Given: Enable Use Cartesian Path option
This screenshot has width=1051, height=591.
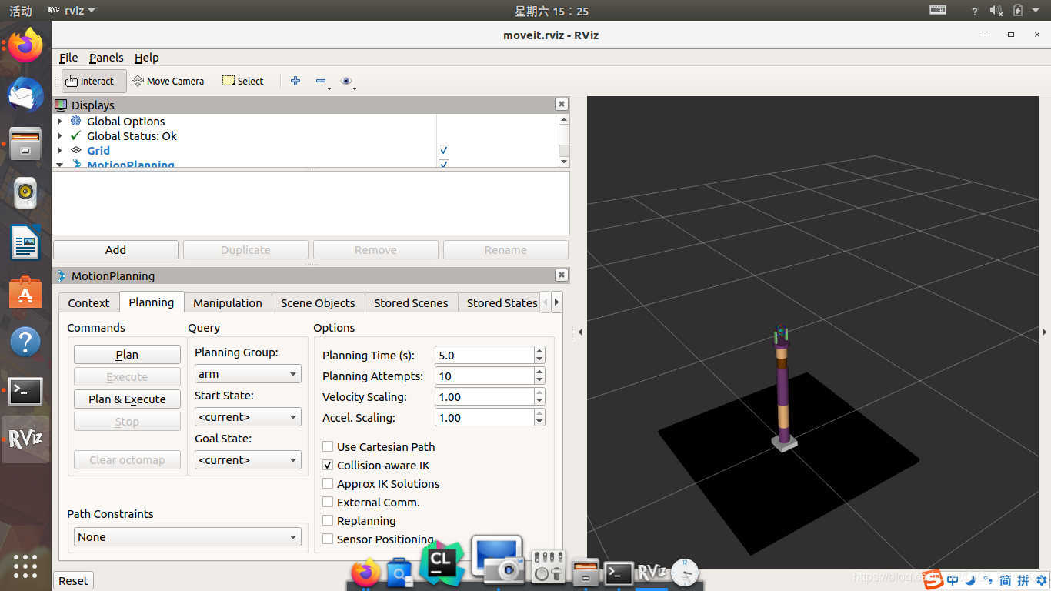Looking at the screenshot, I should 328,446.
